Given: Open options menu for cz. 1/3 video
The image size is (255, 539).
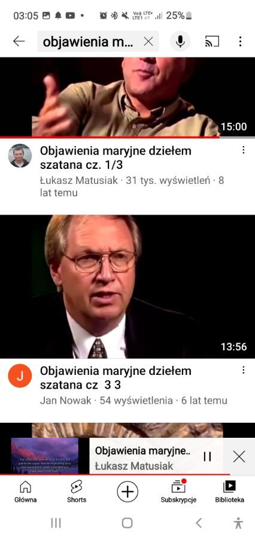Looking at the screenshot, I should [243, 150].
